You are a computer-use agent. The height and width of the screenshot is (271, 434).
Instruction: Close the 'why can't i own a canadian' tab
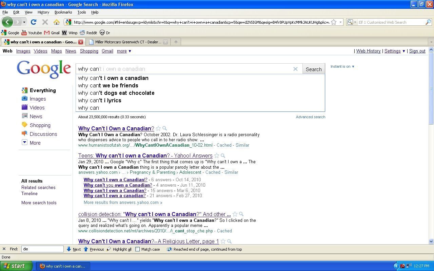(81, 42)
